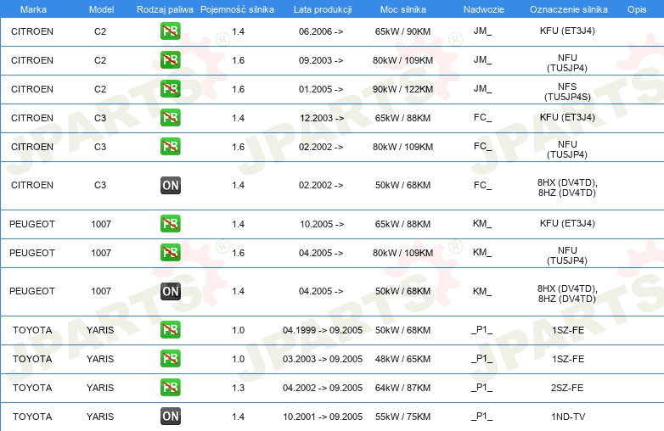Click petrol icon in Toyota Yaris 04.1999 row
Image resolution: width=664 pixels, height=431 pixels.
tap(170, 330)
